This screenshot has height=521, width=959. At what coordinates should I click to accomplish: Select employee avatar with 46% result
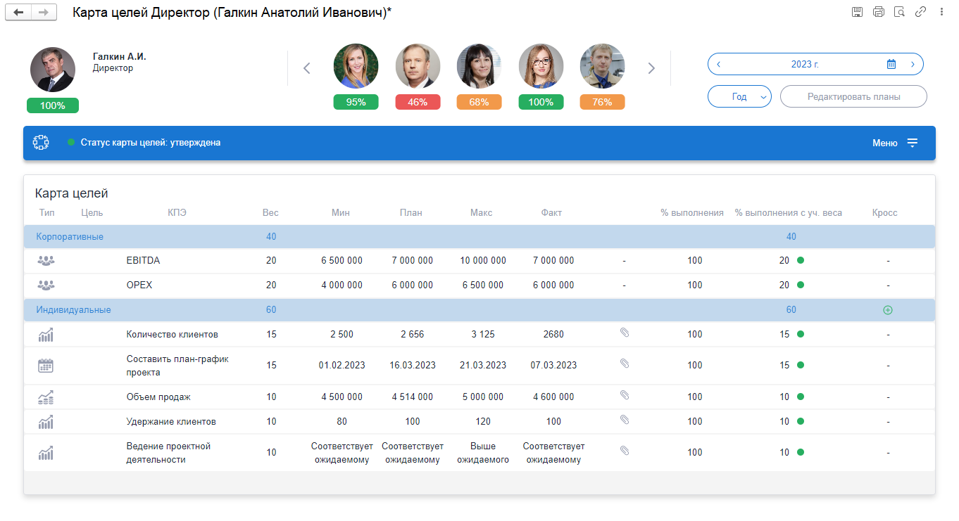[418, 66]
